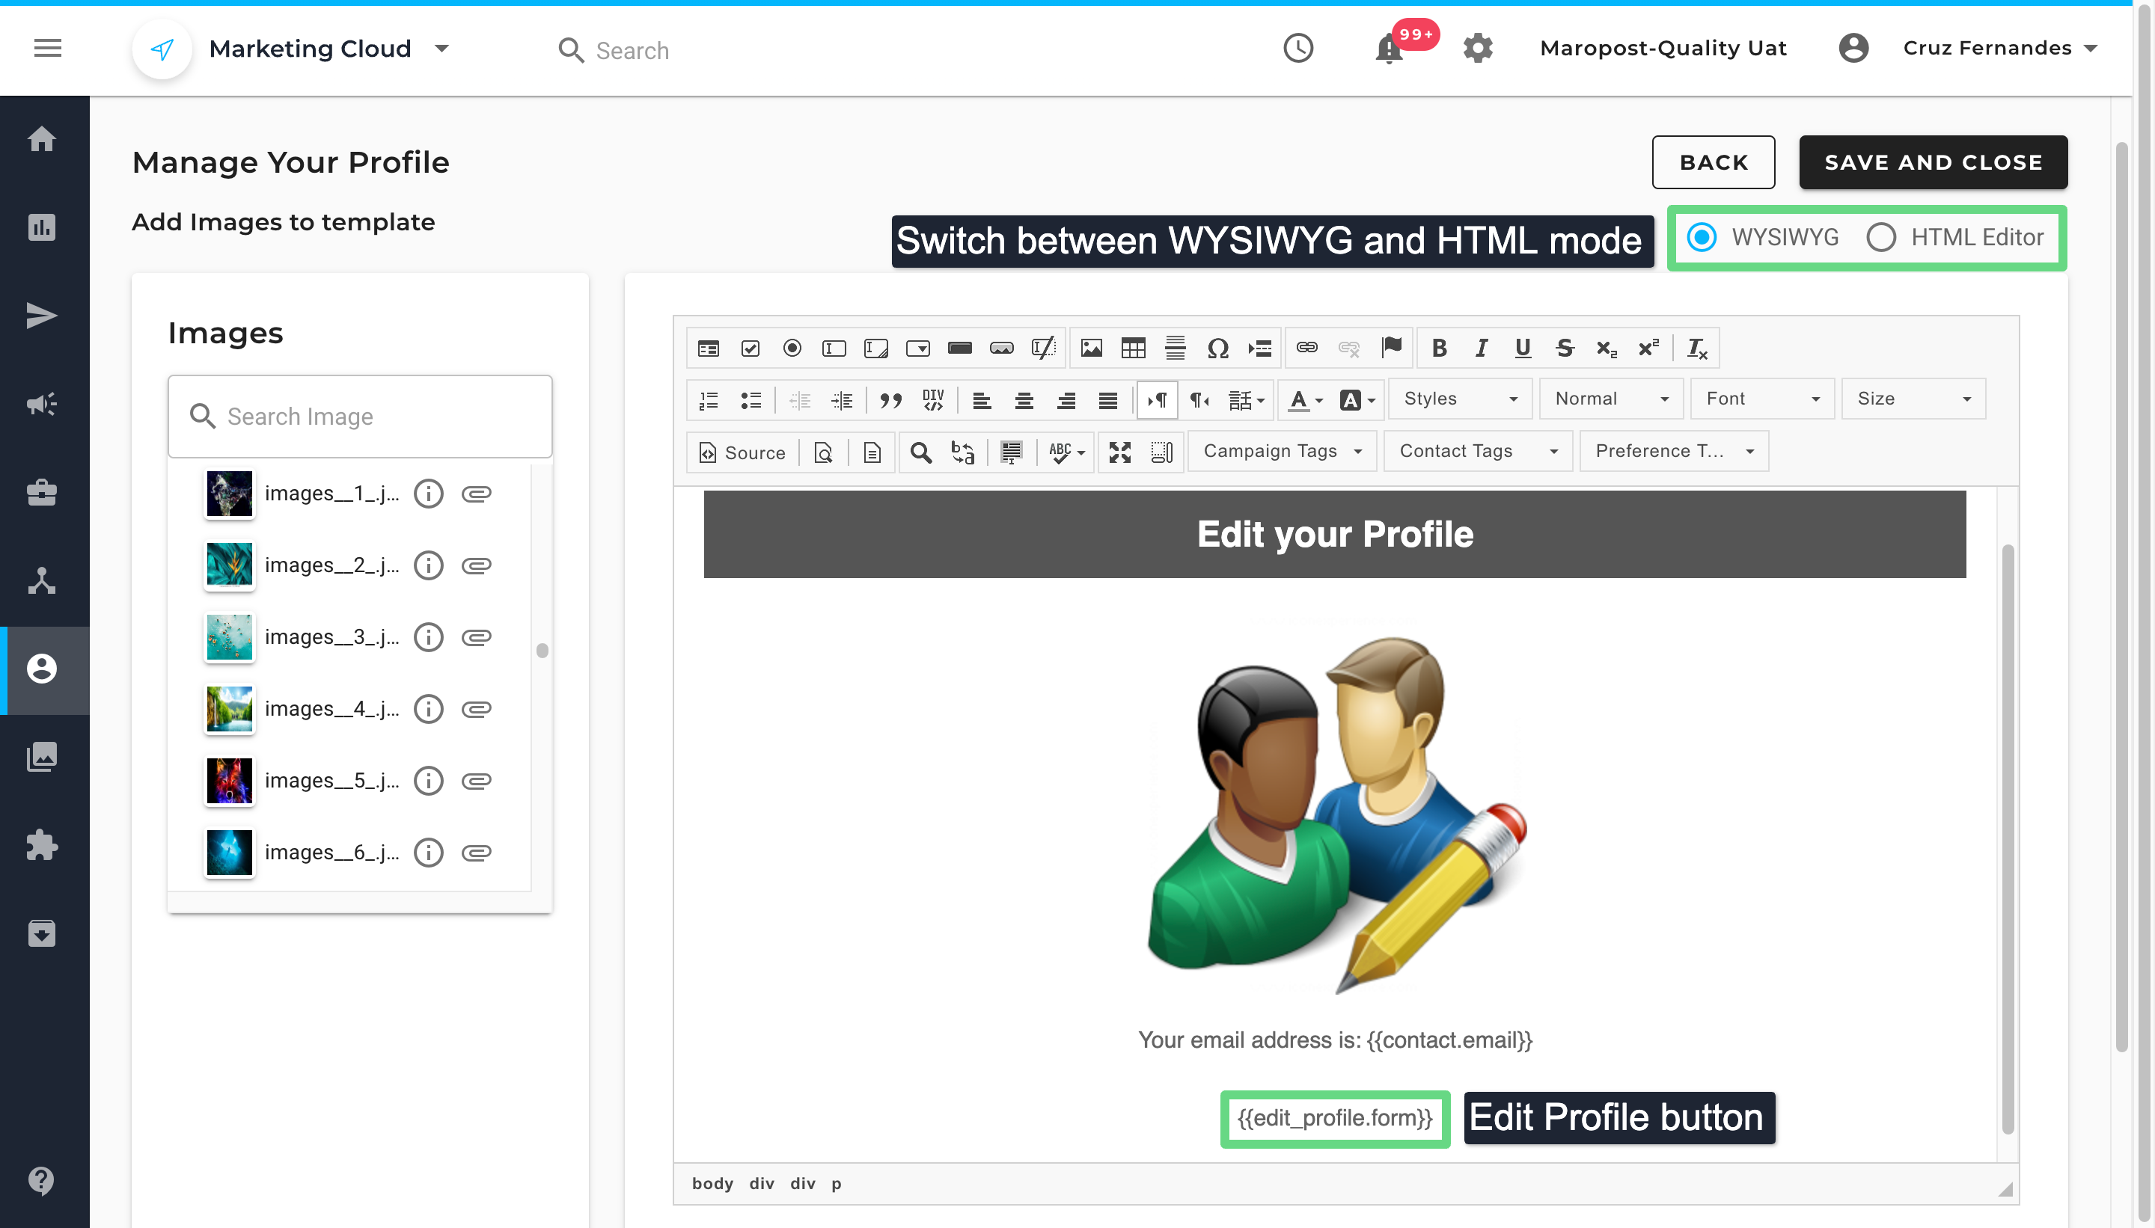The image size is (2155, 1228).
Task: Insert an image via toolbar icon
Action: tap(1091, 349)
